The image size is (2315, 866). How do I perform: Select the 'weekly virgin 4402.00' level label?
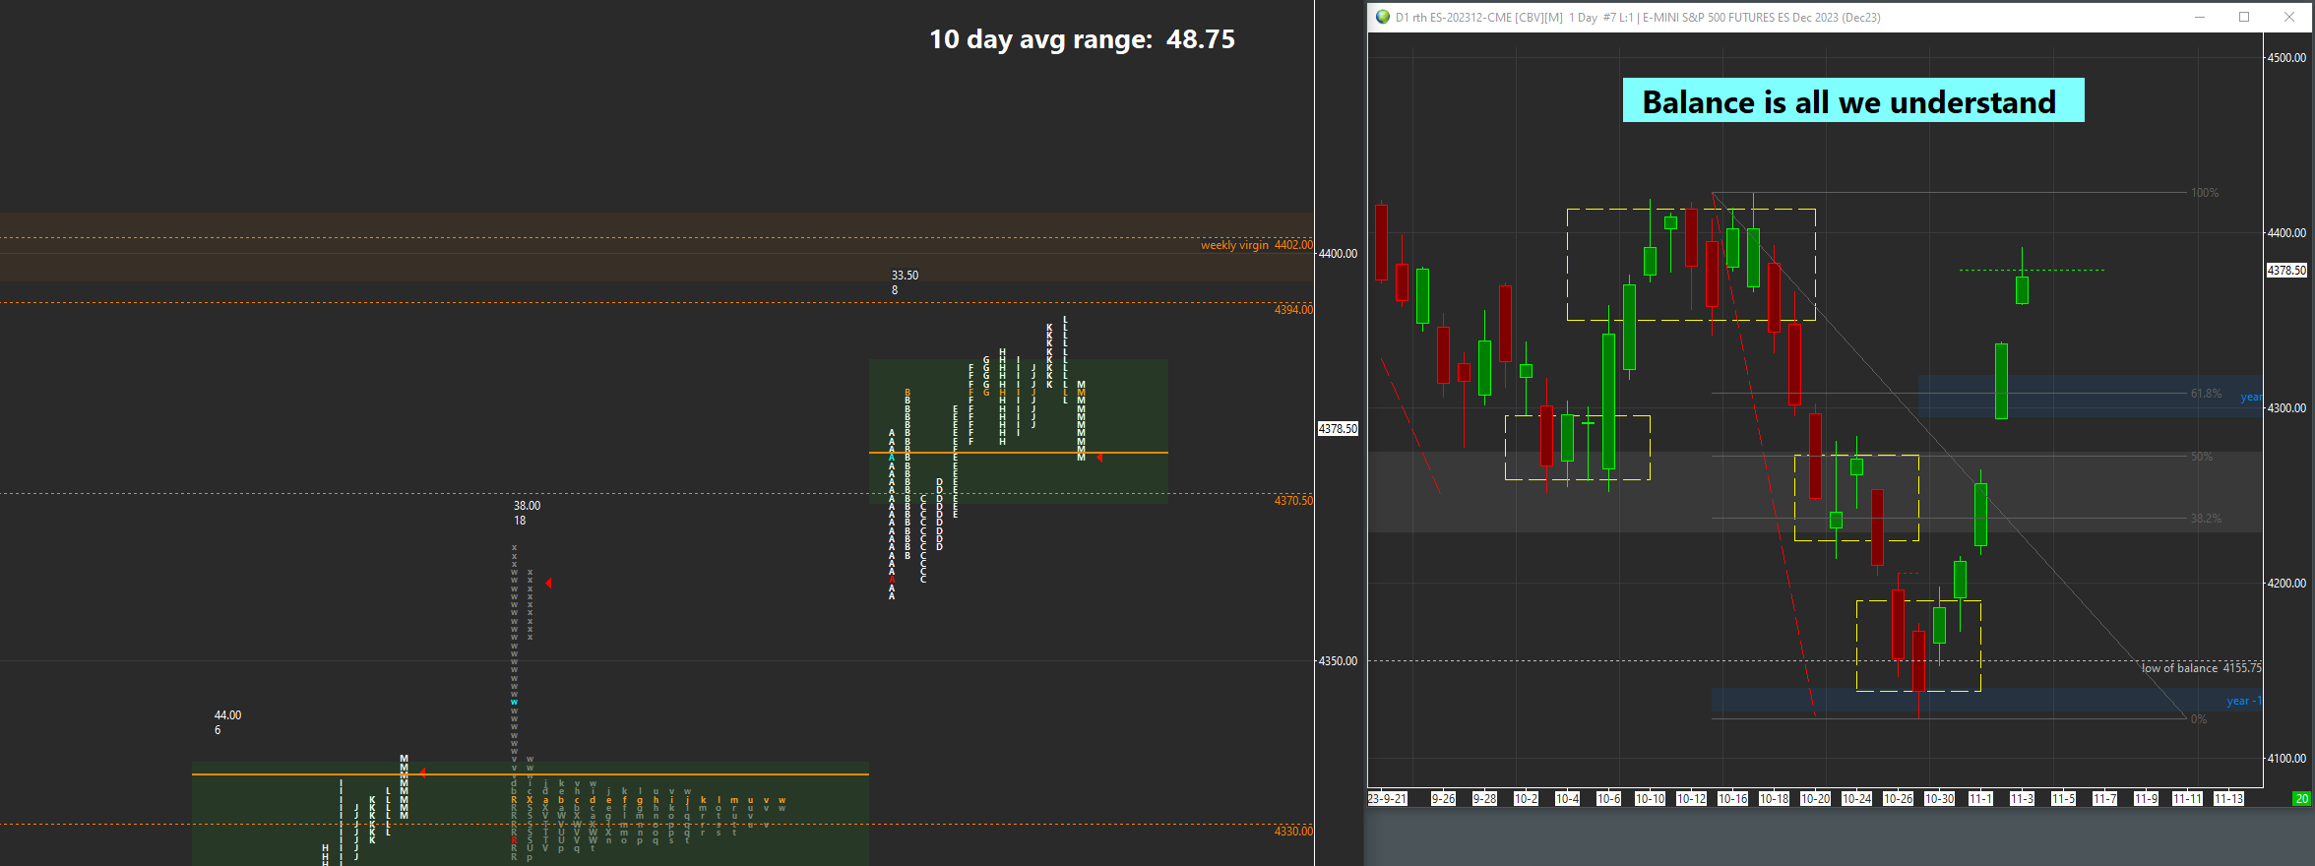(1256, 245)
